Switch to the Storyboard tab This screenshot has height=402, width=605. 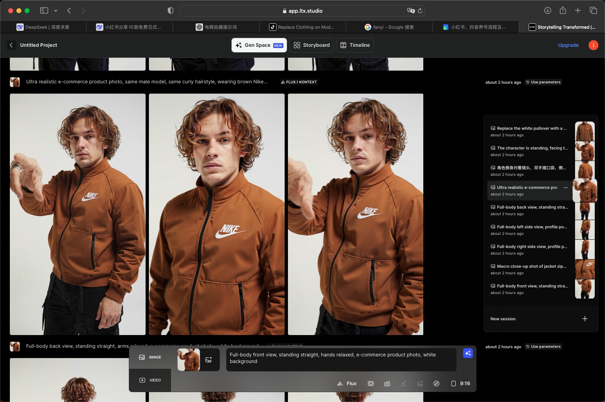pos(312,45)
